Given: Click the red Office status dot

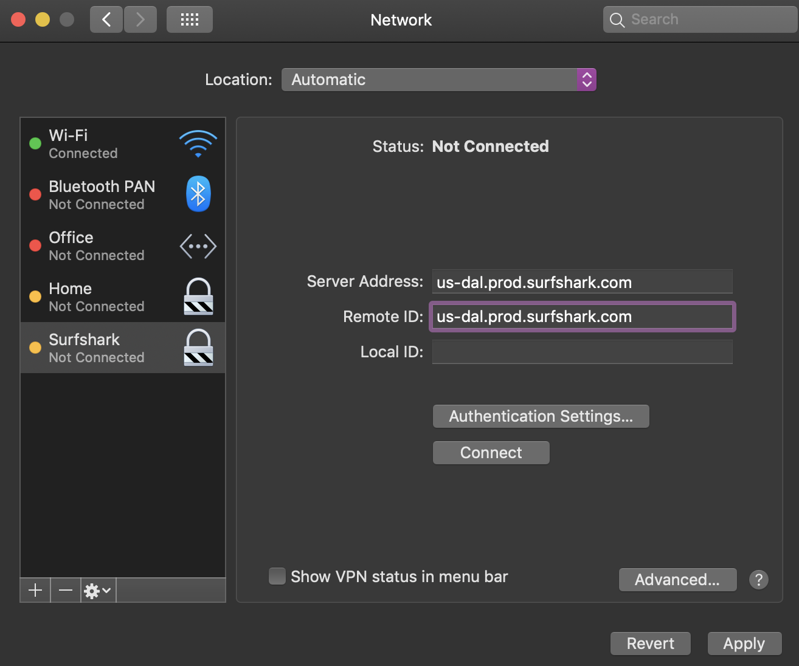Looking at the screenshot, I should point(35,245).
